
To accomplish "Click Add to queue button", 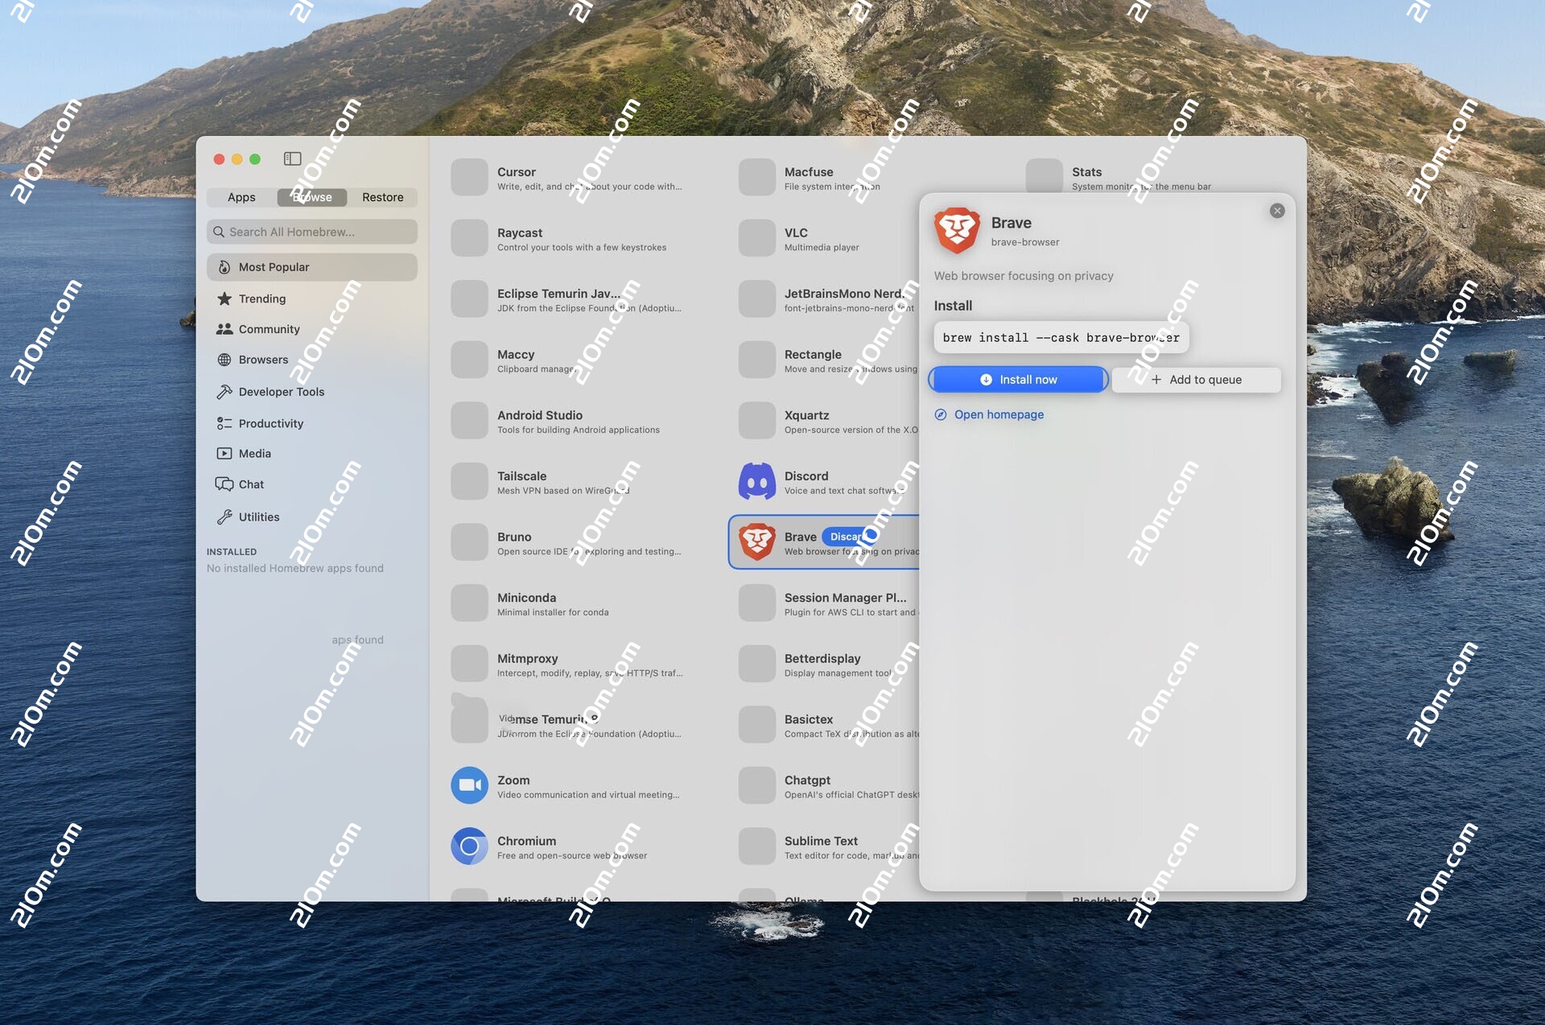I will [x=1197, y=380].
